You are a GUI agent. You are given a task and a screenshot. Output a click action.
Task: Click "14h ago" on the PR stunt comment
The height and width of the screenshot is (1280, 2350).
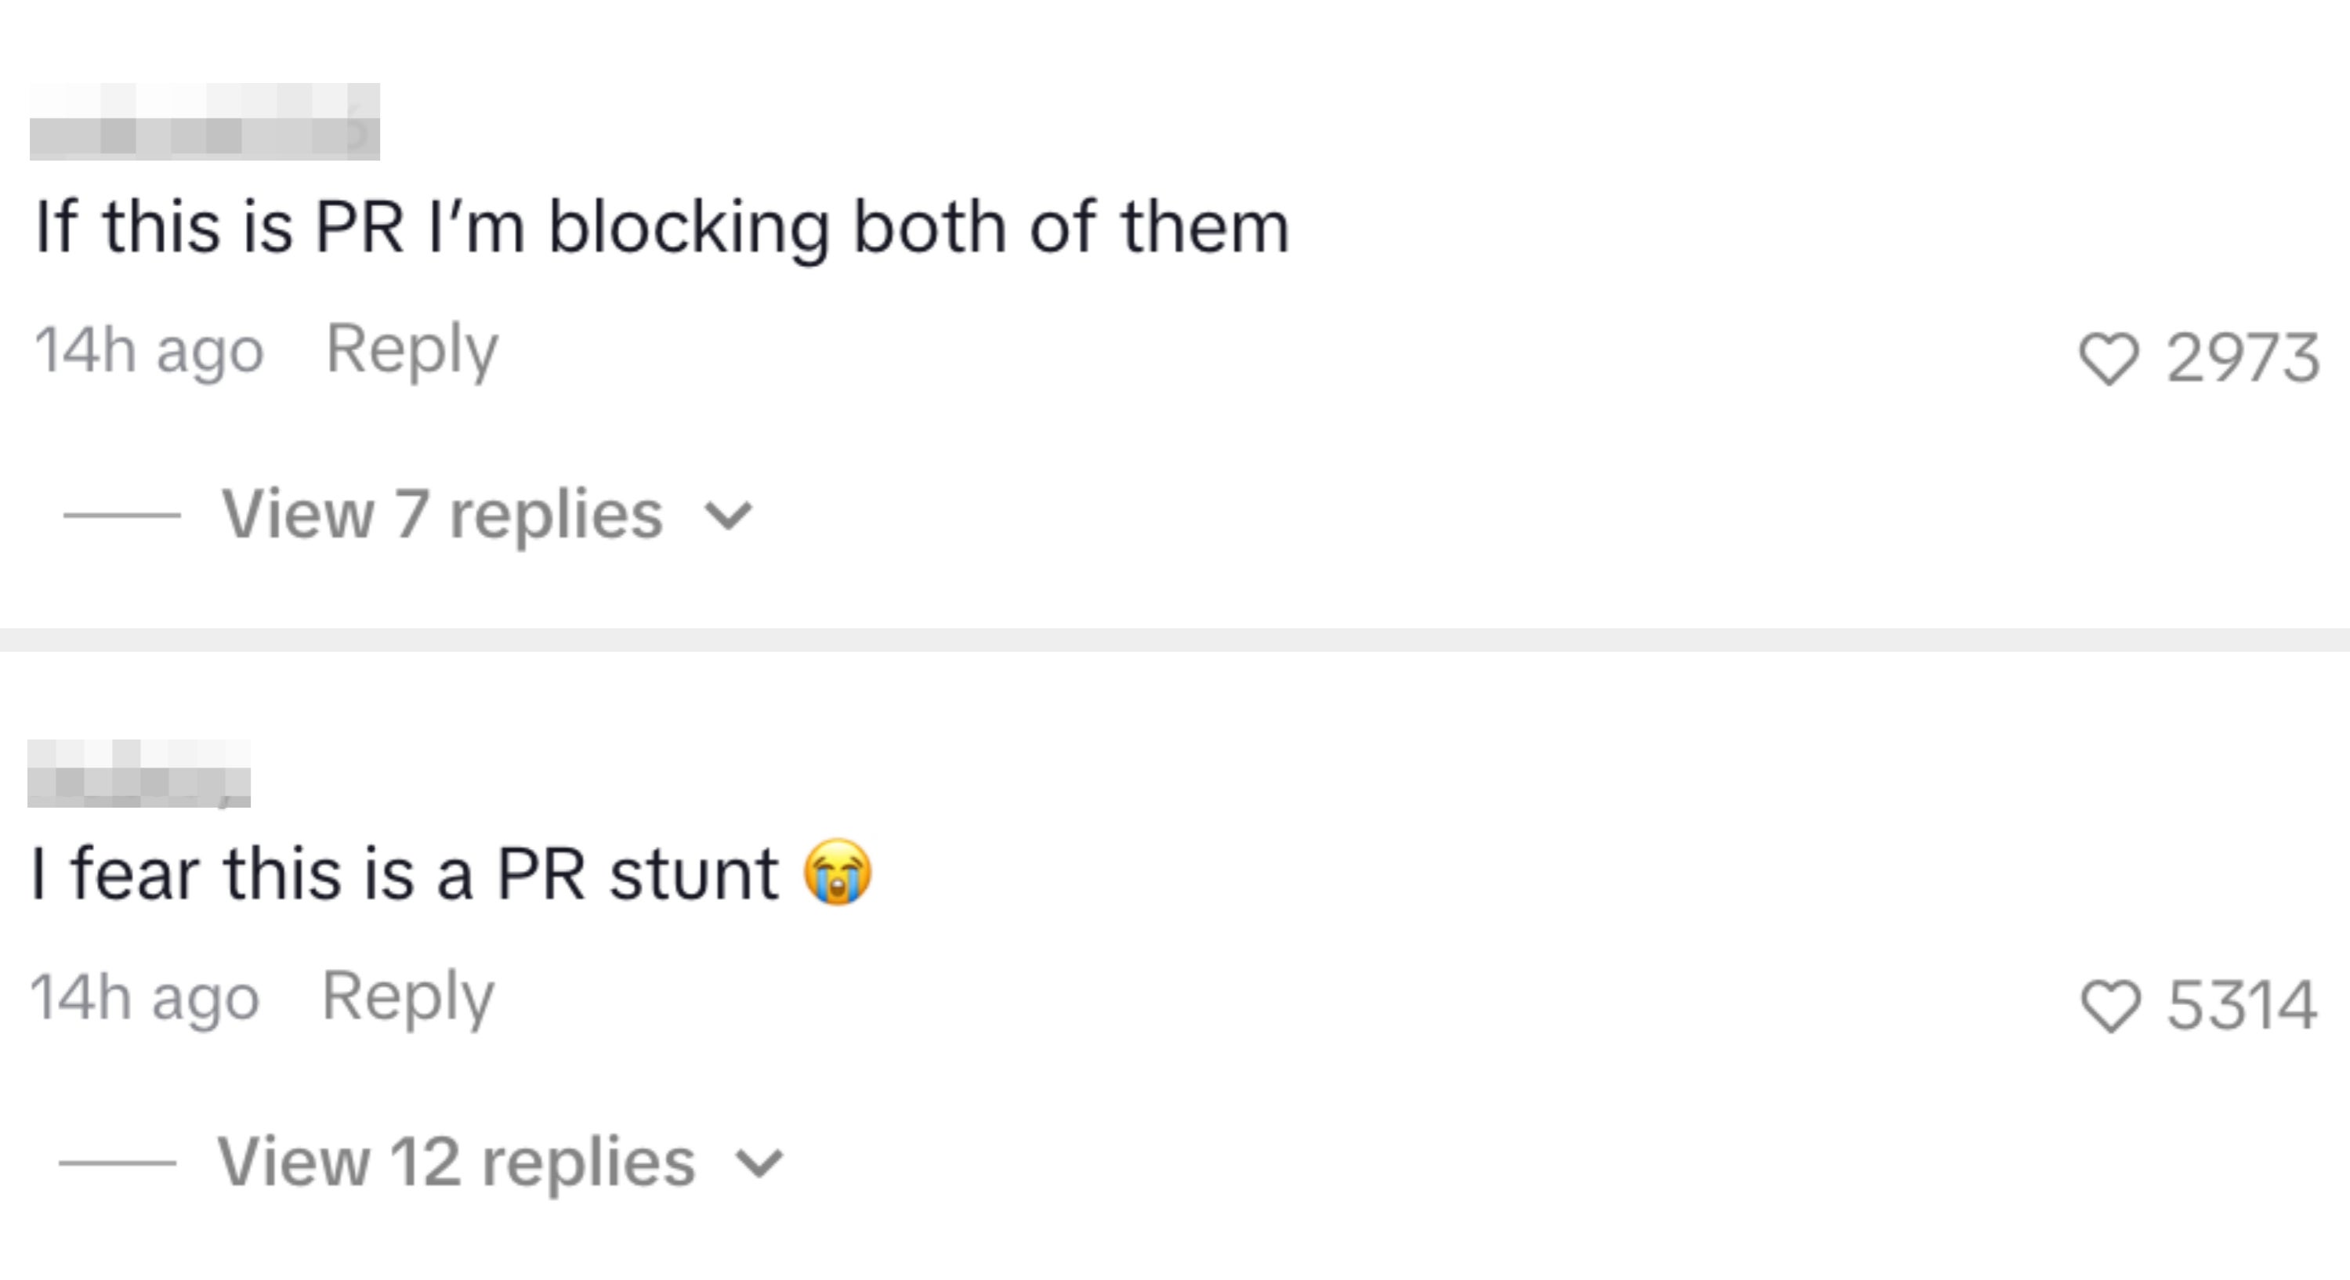145,998
